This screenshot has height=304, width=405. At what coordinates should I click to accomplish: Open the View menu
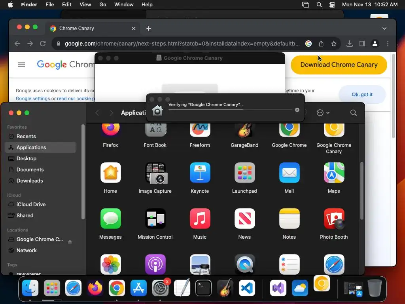(x=85, y=5)
